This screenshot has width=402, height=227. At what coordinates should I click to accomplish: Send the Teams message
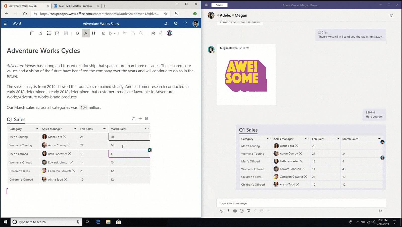(x=381, y=211)
